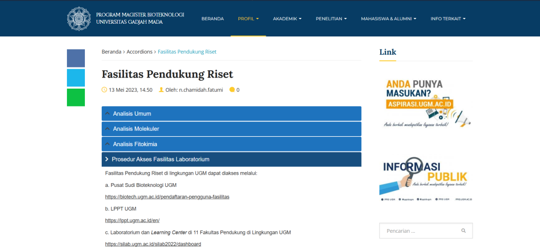Collapse Prosedur Akses Fasilitas Laboratorium section

(231, 159)
